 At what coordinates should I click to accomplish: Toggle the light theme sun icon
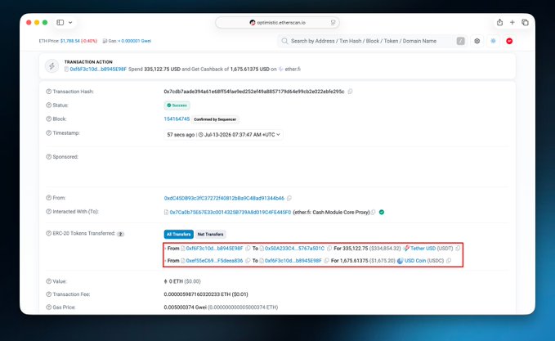coord(493,41)
